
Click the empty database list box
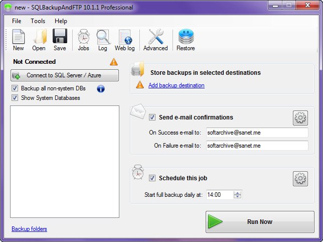click(x=65, y=162)
